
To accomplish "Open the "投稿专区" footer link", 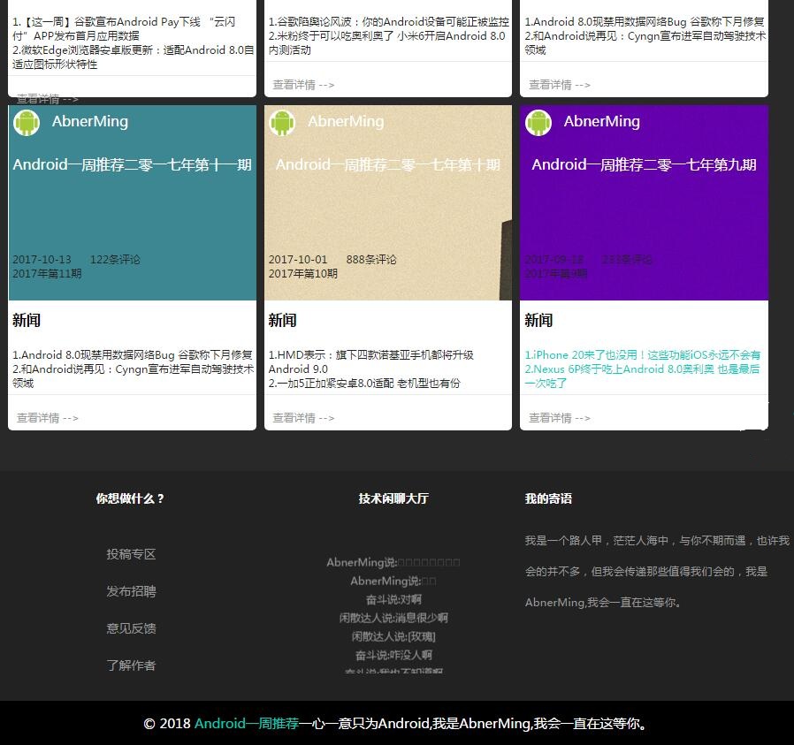I will (x=131, y=554).
